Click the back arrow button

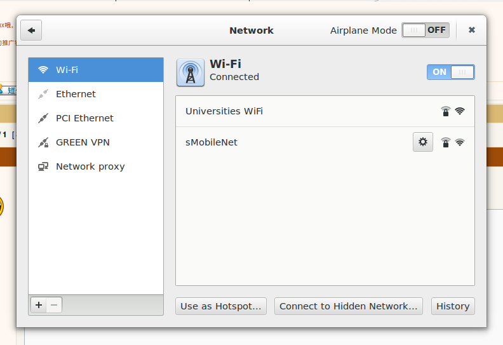(x=31, y=30)
